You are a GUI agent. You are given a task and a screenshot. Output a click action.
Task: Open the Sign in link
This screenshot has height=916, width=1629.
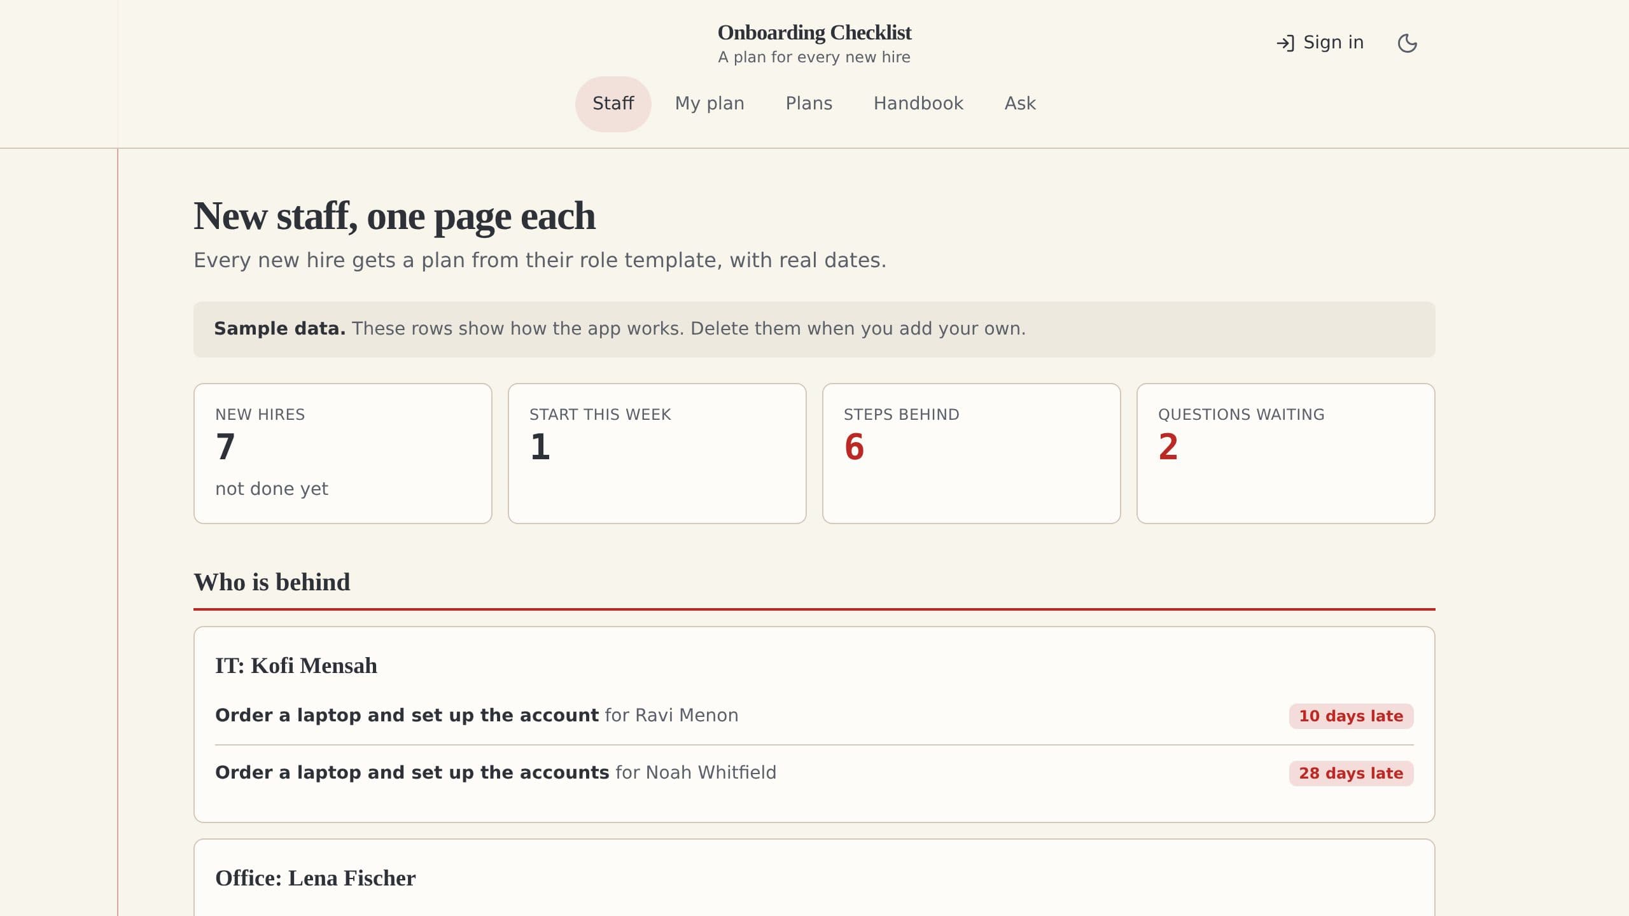[1320, 43]
